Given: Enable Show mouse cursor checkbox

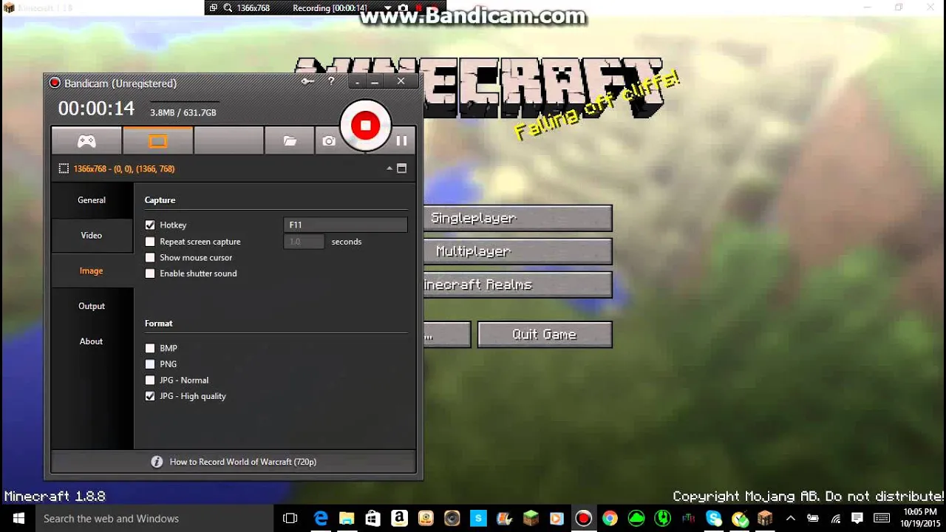Looking at the screenshot, I should click(x=150, y=258).
